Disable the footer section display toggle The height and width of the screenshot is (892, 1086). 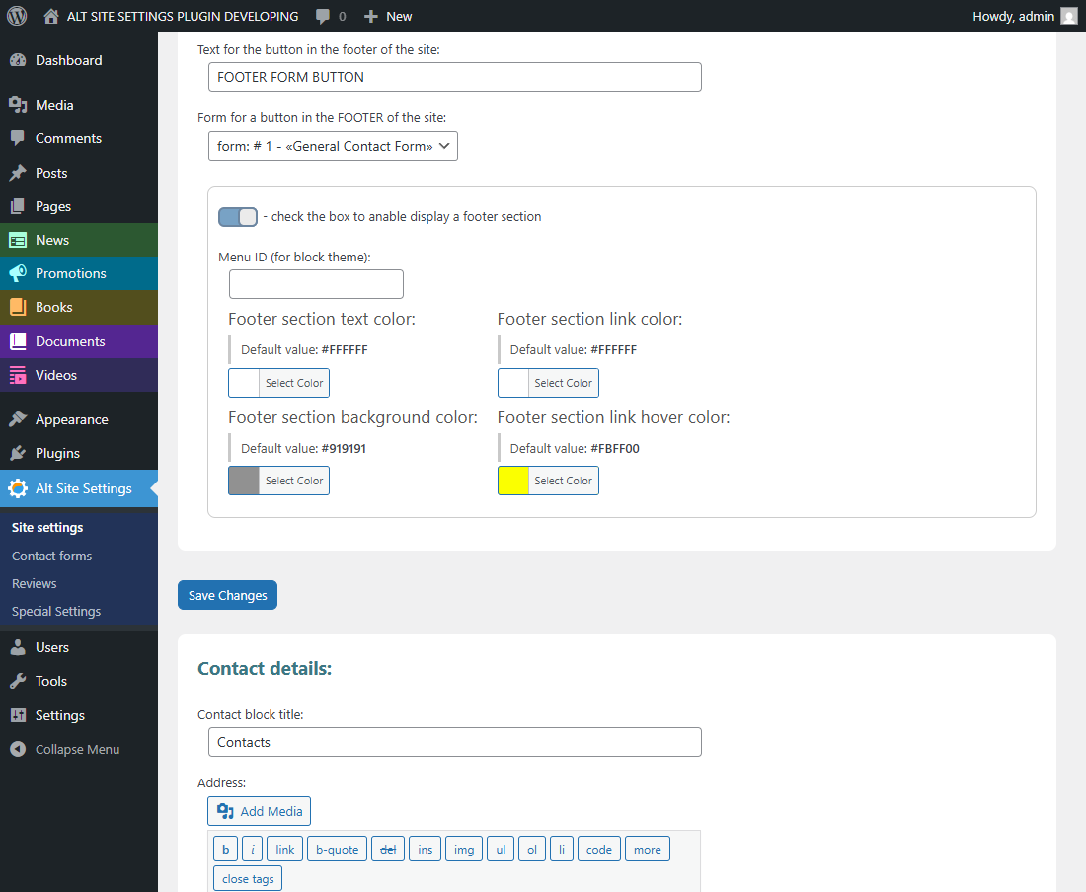(237, 216)
